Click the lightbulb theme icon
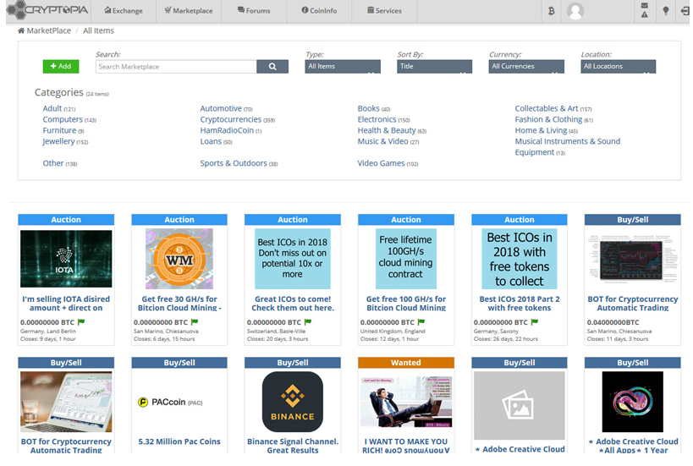 [x=666, y=11]
